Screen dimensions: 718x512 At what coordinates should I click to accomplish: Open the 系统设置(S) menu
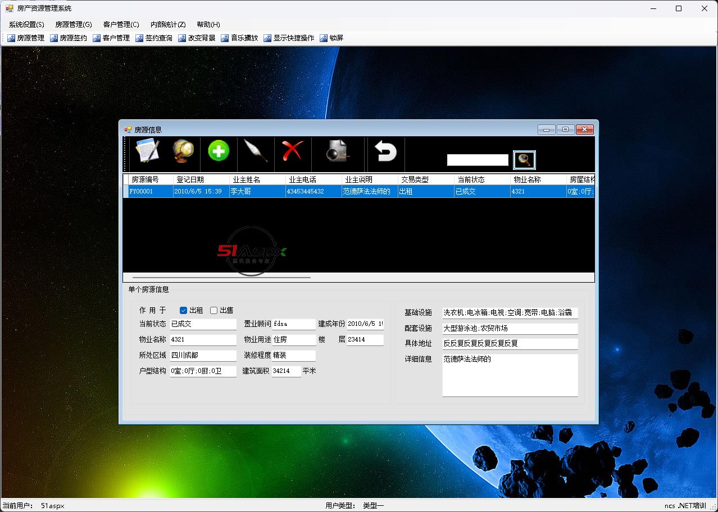coord(26,25)
